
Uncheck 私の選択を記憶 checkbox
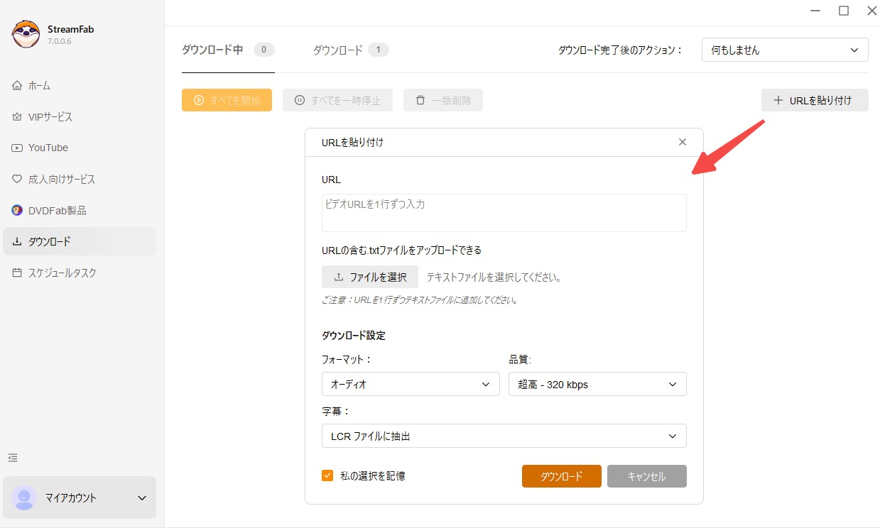click(327, 475)
